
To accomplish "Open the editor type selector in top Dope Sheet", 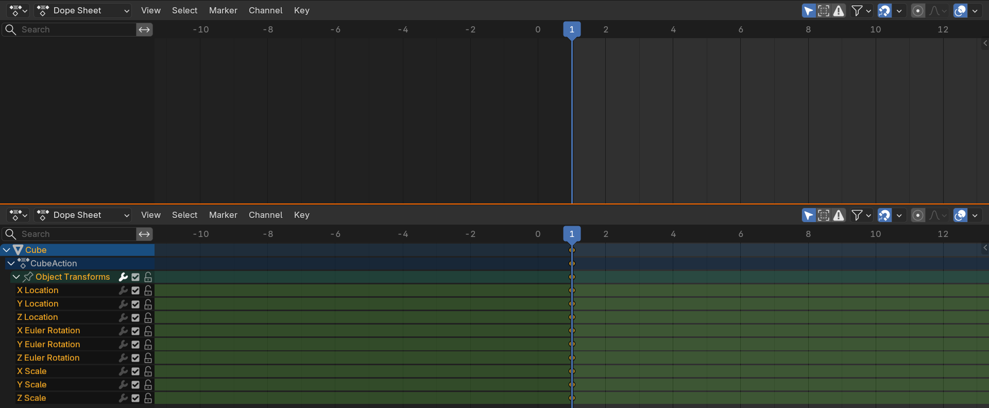I will click(18, 10).
